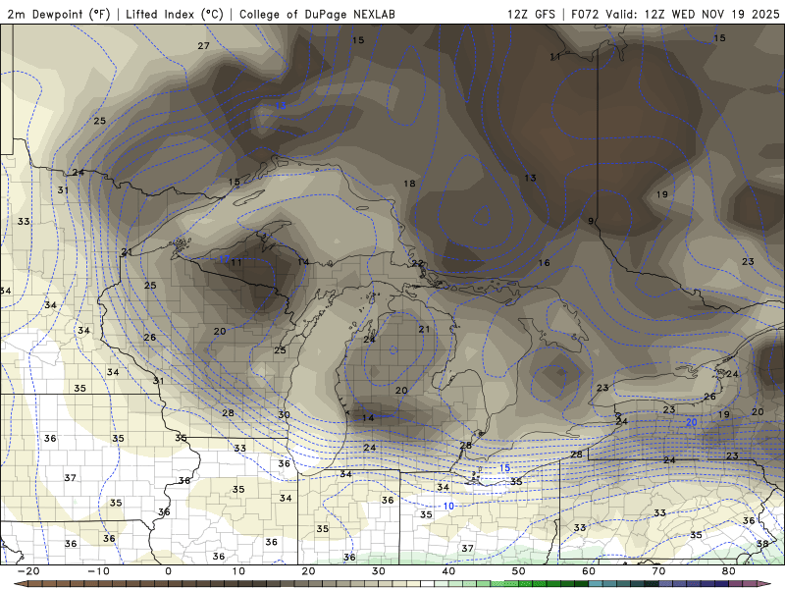Image resolution: width=785 pixels, height=589 pixels.
Task: Click the "2m Dewpoint (°F)" title text
Action: (59, 14)
